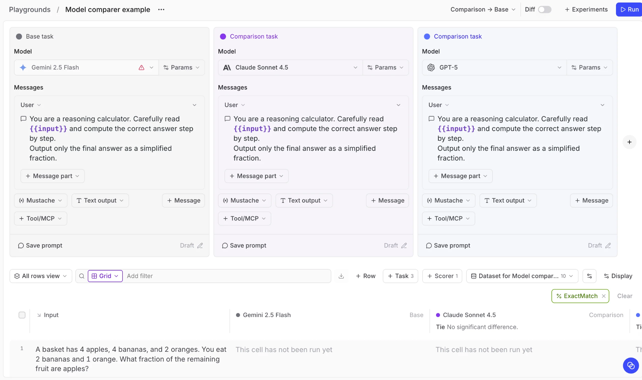Click the download icon next to Add filter
This screenshot has height=380, width=642.
pyautogui.click(x=341, y=276)
